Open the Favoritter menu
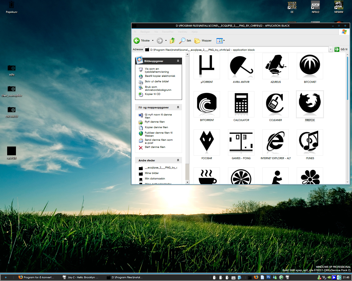Screen dimensions: 352x281 click(168, 32)
